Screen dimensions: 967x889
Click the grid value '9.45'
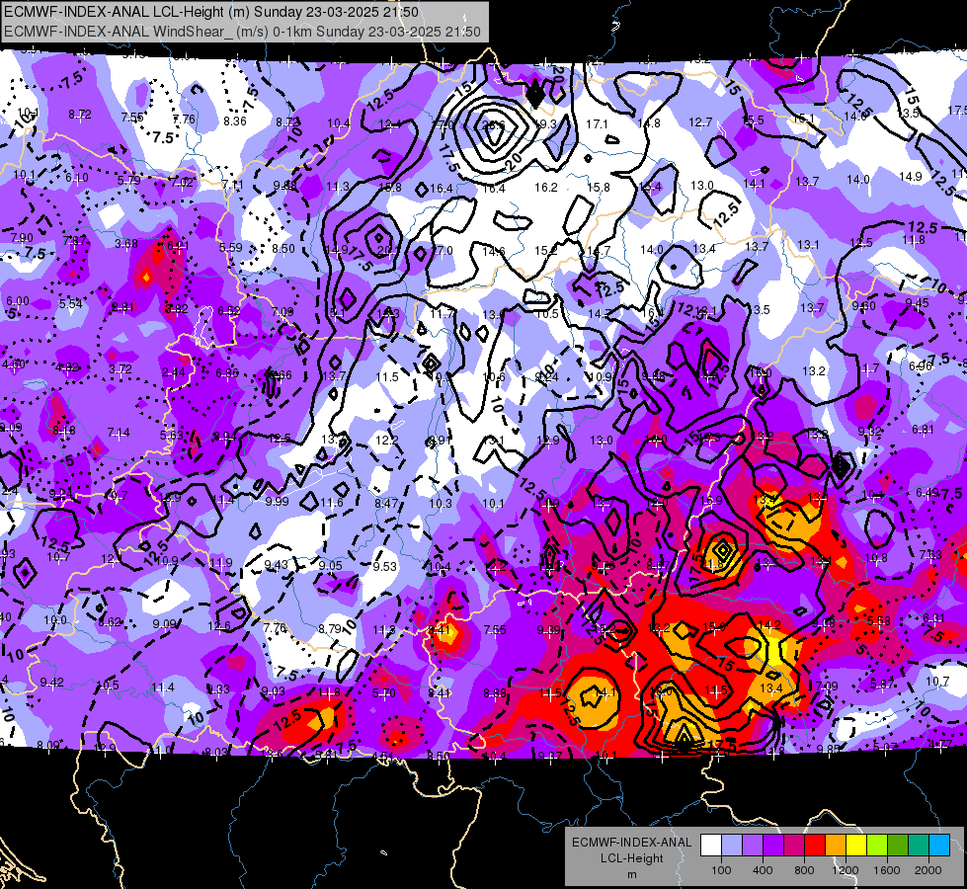[x=918, y=303]
